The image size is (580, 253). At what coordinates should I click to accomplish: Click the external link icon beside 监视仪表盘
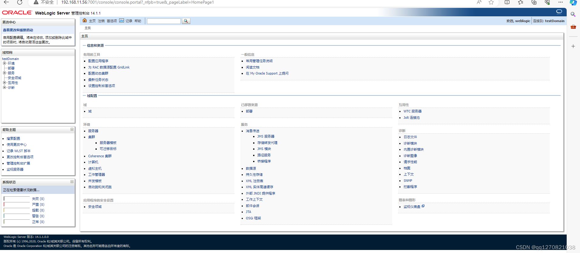pos(423,206)
